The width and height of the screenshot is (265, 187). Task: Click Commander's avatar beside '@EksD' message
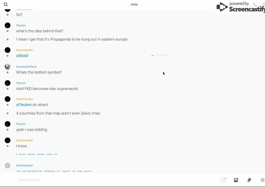point(7,50)
